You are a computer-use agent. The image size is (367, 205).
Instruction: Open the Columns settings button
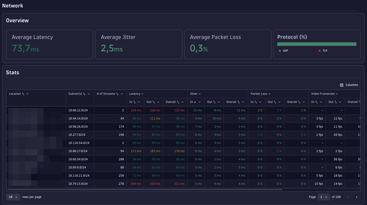(x=349, y=85)
